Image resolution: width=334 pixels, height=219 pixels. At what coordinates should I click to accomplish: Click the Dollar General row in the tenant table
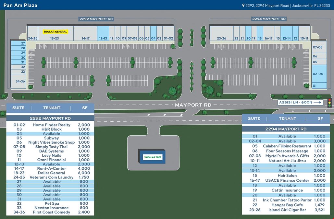pyautogui.click(x=50, y=173)
